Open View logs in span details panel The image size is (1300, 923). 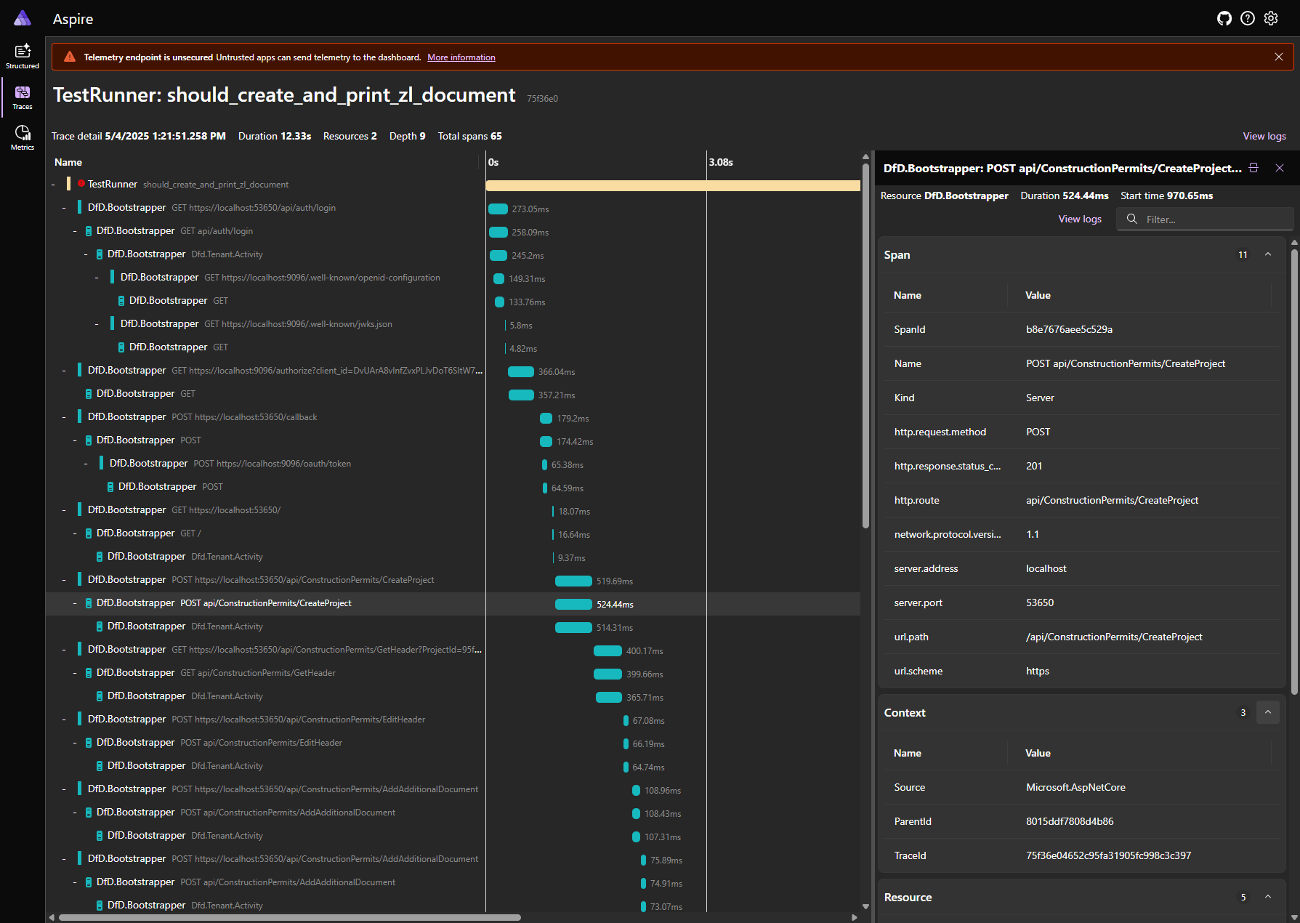click(1080, 219)
